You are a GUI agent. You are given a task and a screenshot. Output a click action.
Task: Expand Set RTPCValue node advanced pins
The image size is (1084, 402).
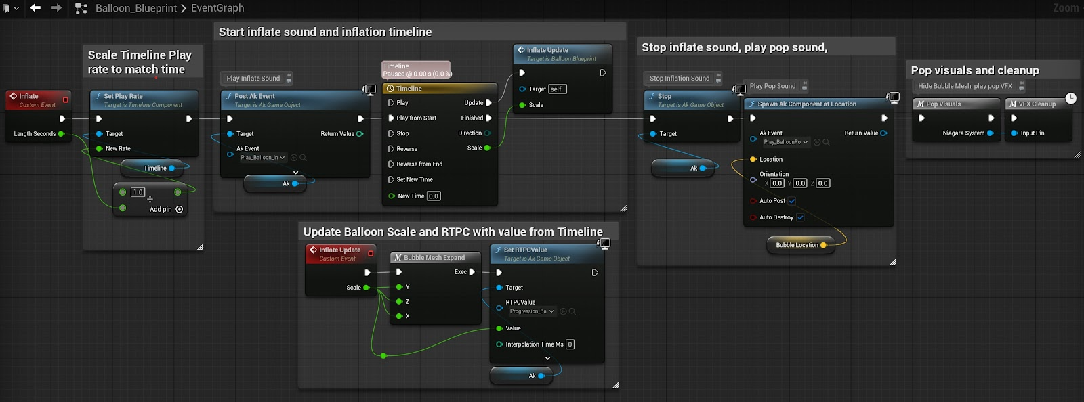(547, 358)
